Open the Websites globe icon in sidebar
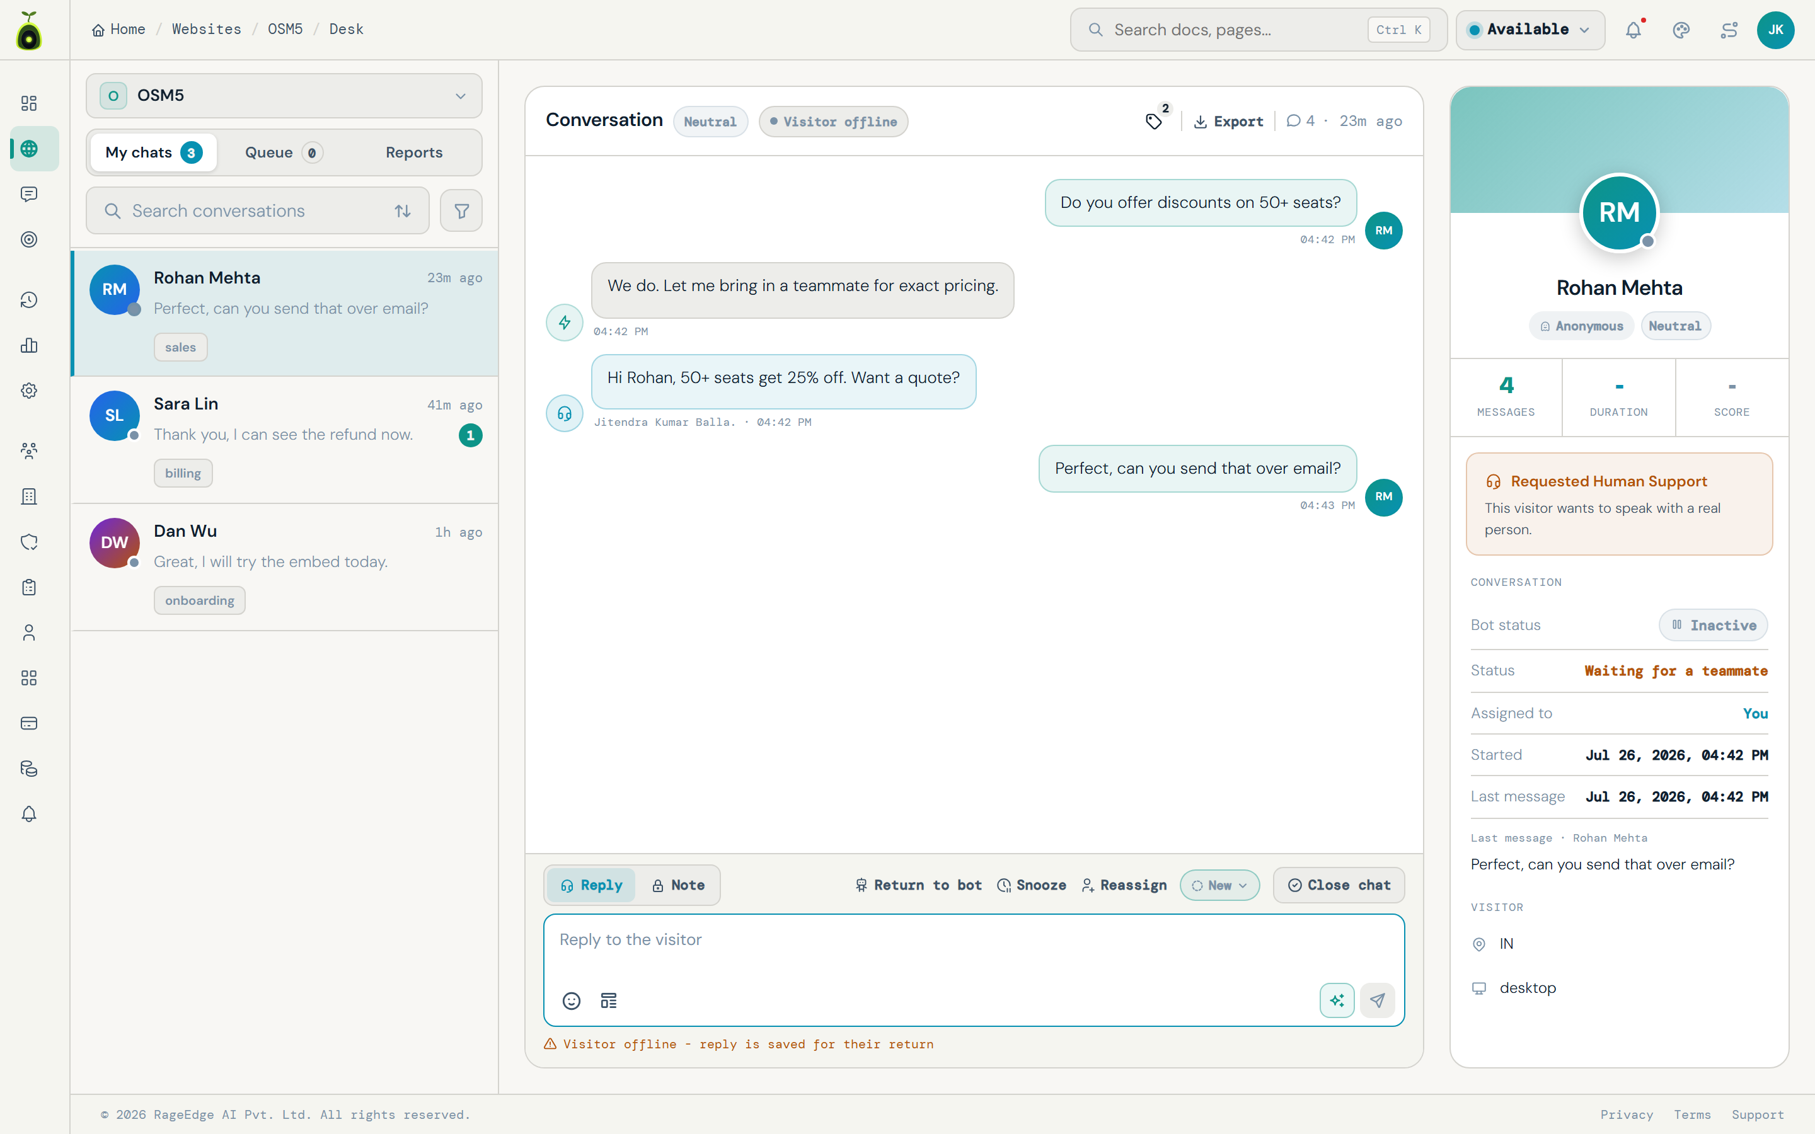This screenshot has height=1134, width=1815. click(28, 149)
